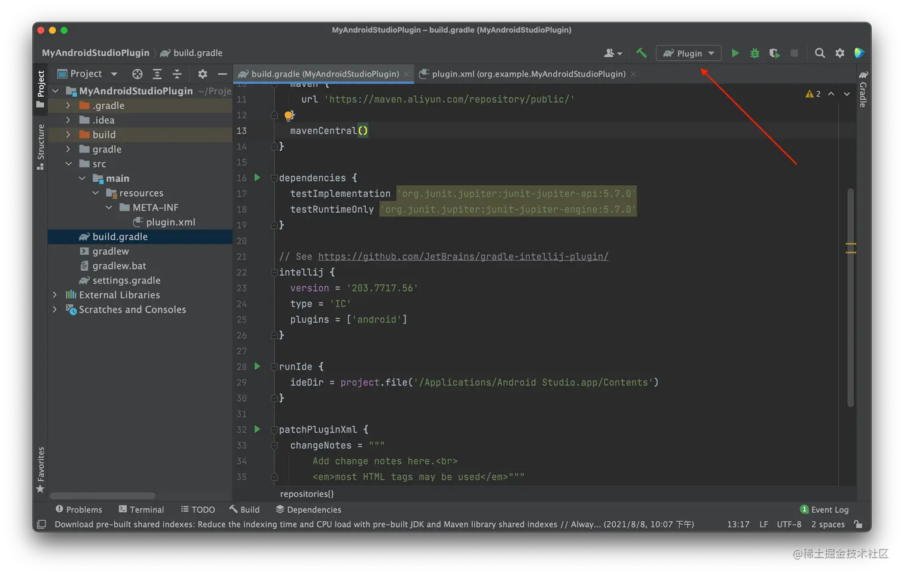Click the light bulb quick-fix icon
Image resolution: width=904 pixels, height=575 pixels.
[289, 115]
